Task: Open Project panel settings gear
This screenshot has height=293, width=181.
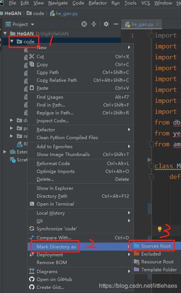Action: pyautogui.click(x=106, y=24)
